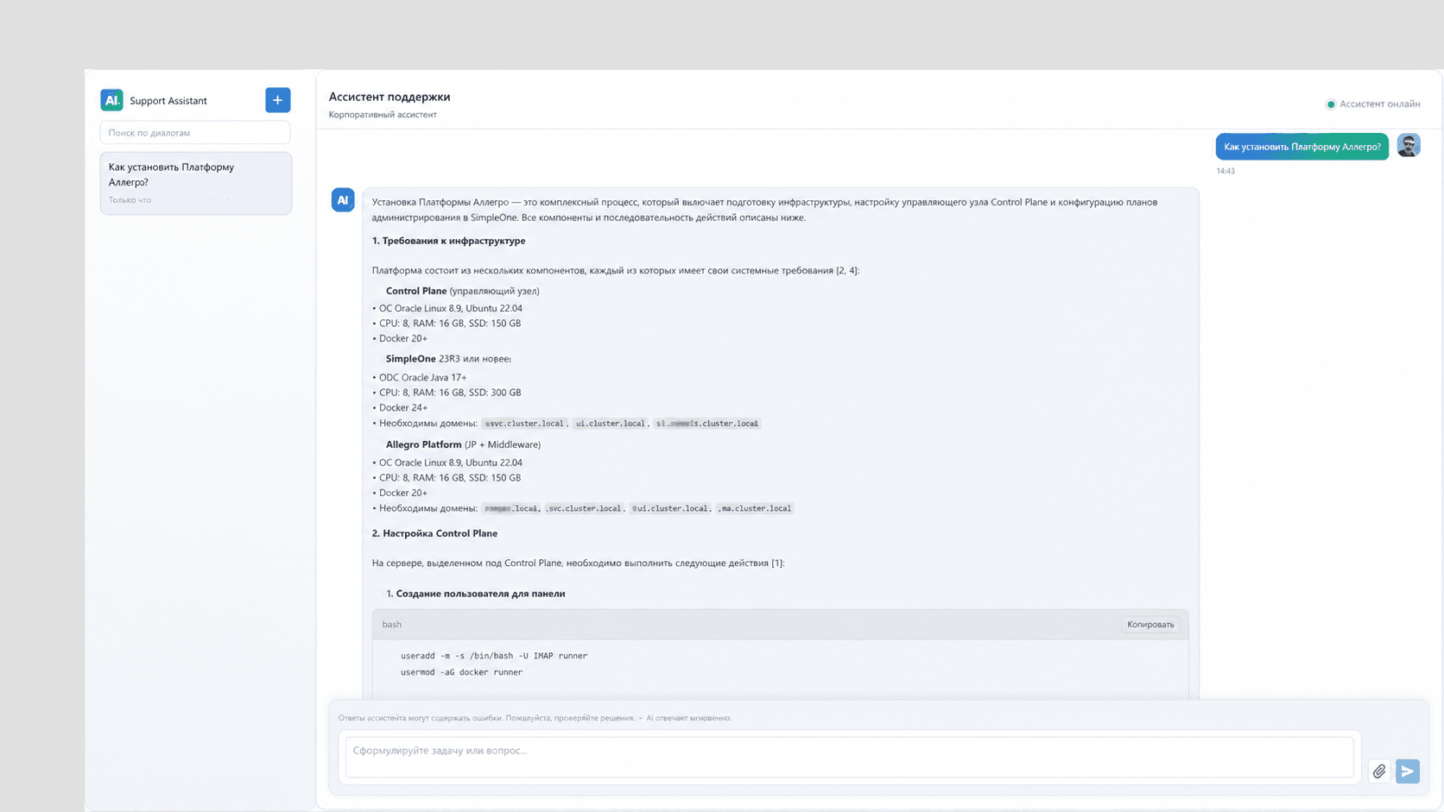Click the '.ma.cluster.local' domain code
This screenshot has height=812, width=1444.
coord(755,508)
